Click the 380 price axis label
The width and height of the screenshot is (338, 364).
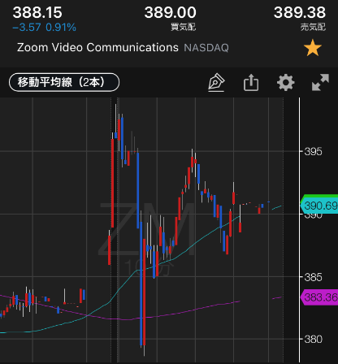coord(313,339)
